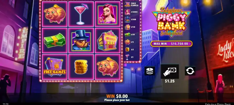Click the autoplay circular arrows icon
The image size is (234, 105).
190,71
